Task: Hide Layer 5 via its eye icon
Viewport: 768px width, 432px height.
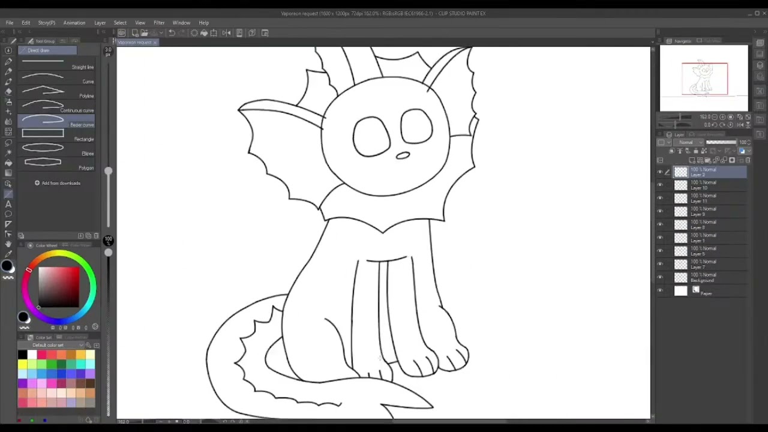Action: coord(660,251)
